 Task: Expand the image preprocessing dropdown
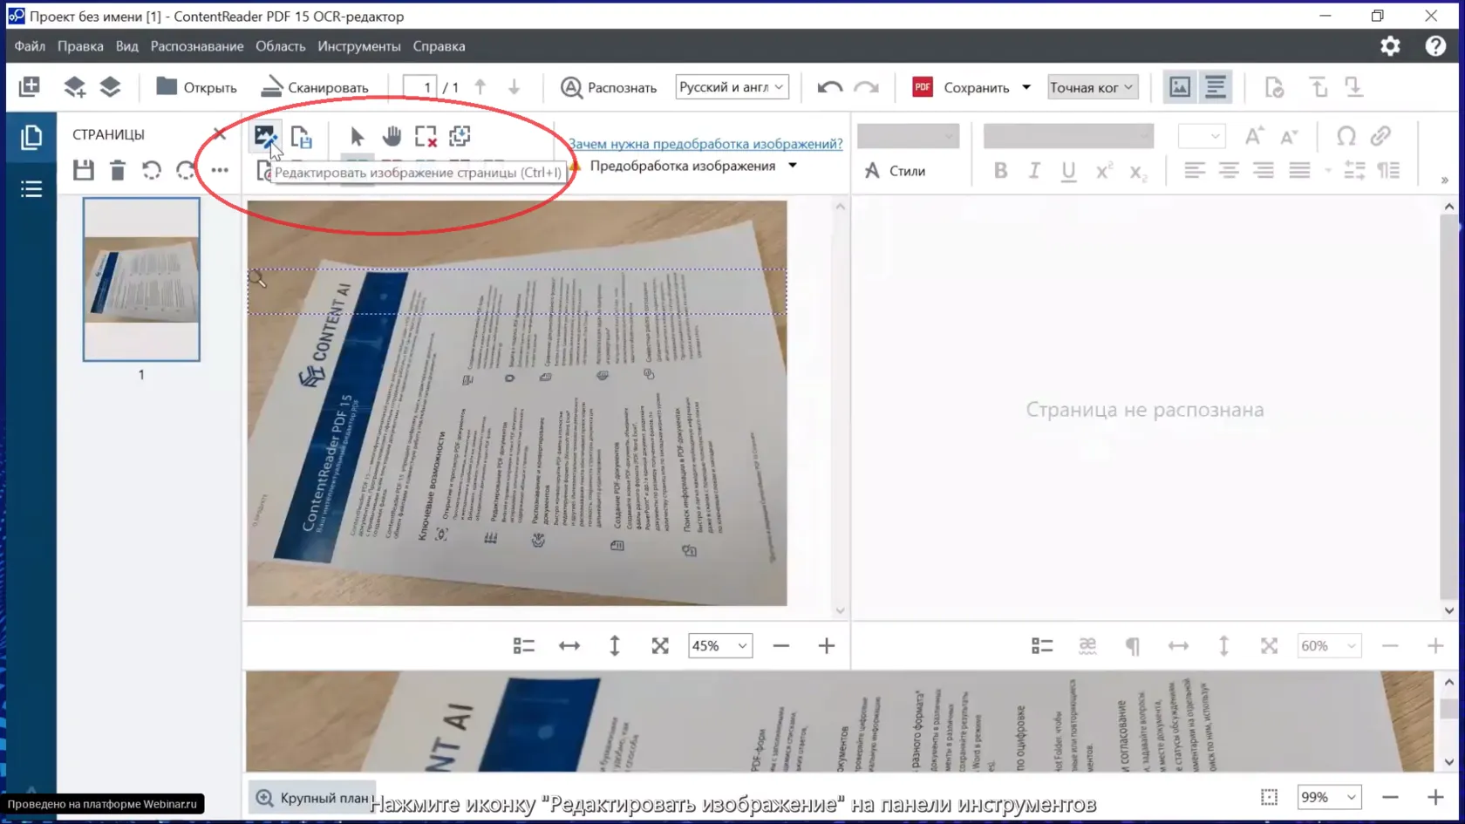[793, 166]
